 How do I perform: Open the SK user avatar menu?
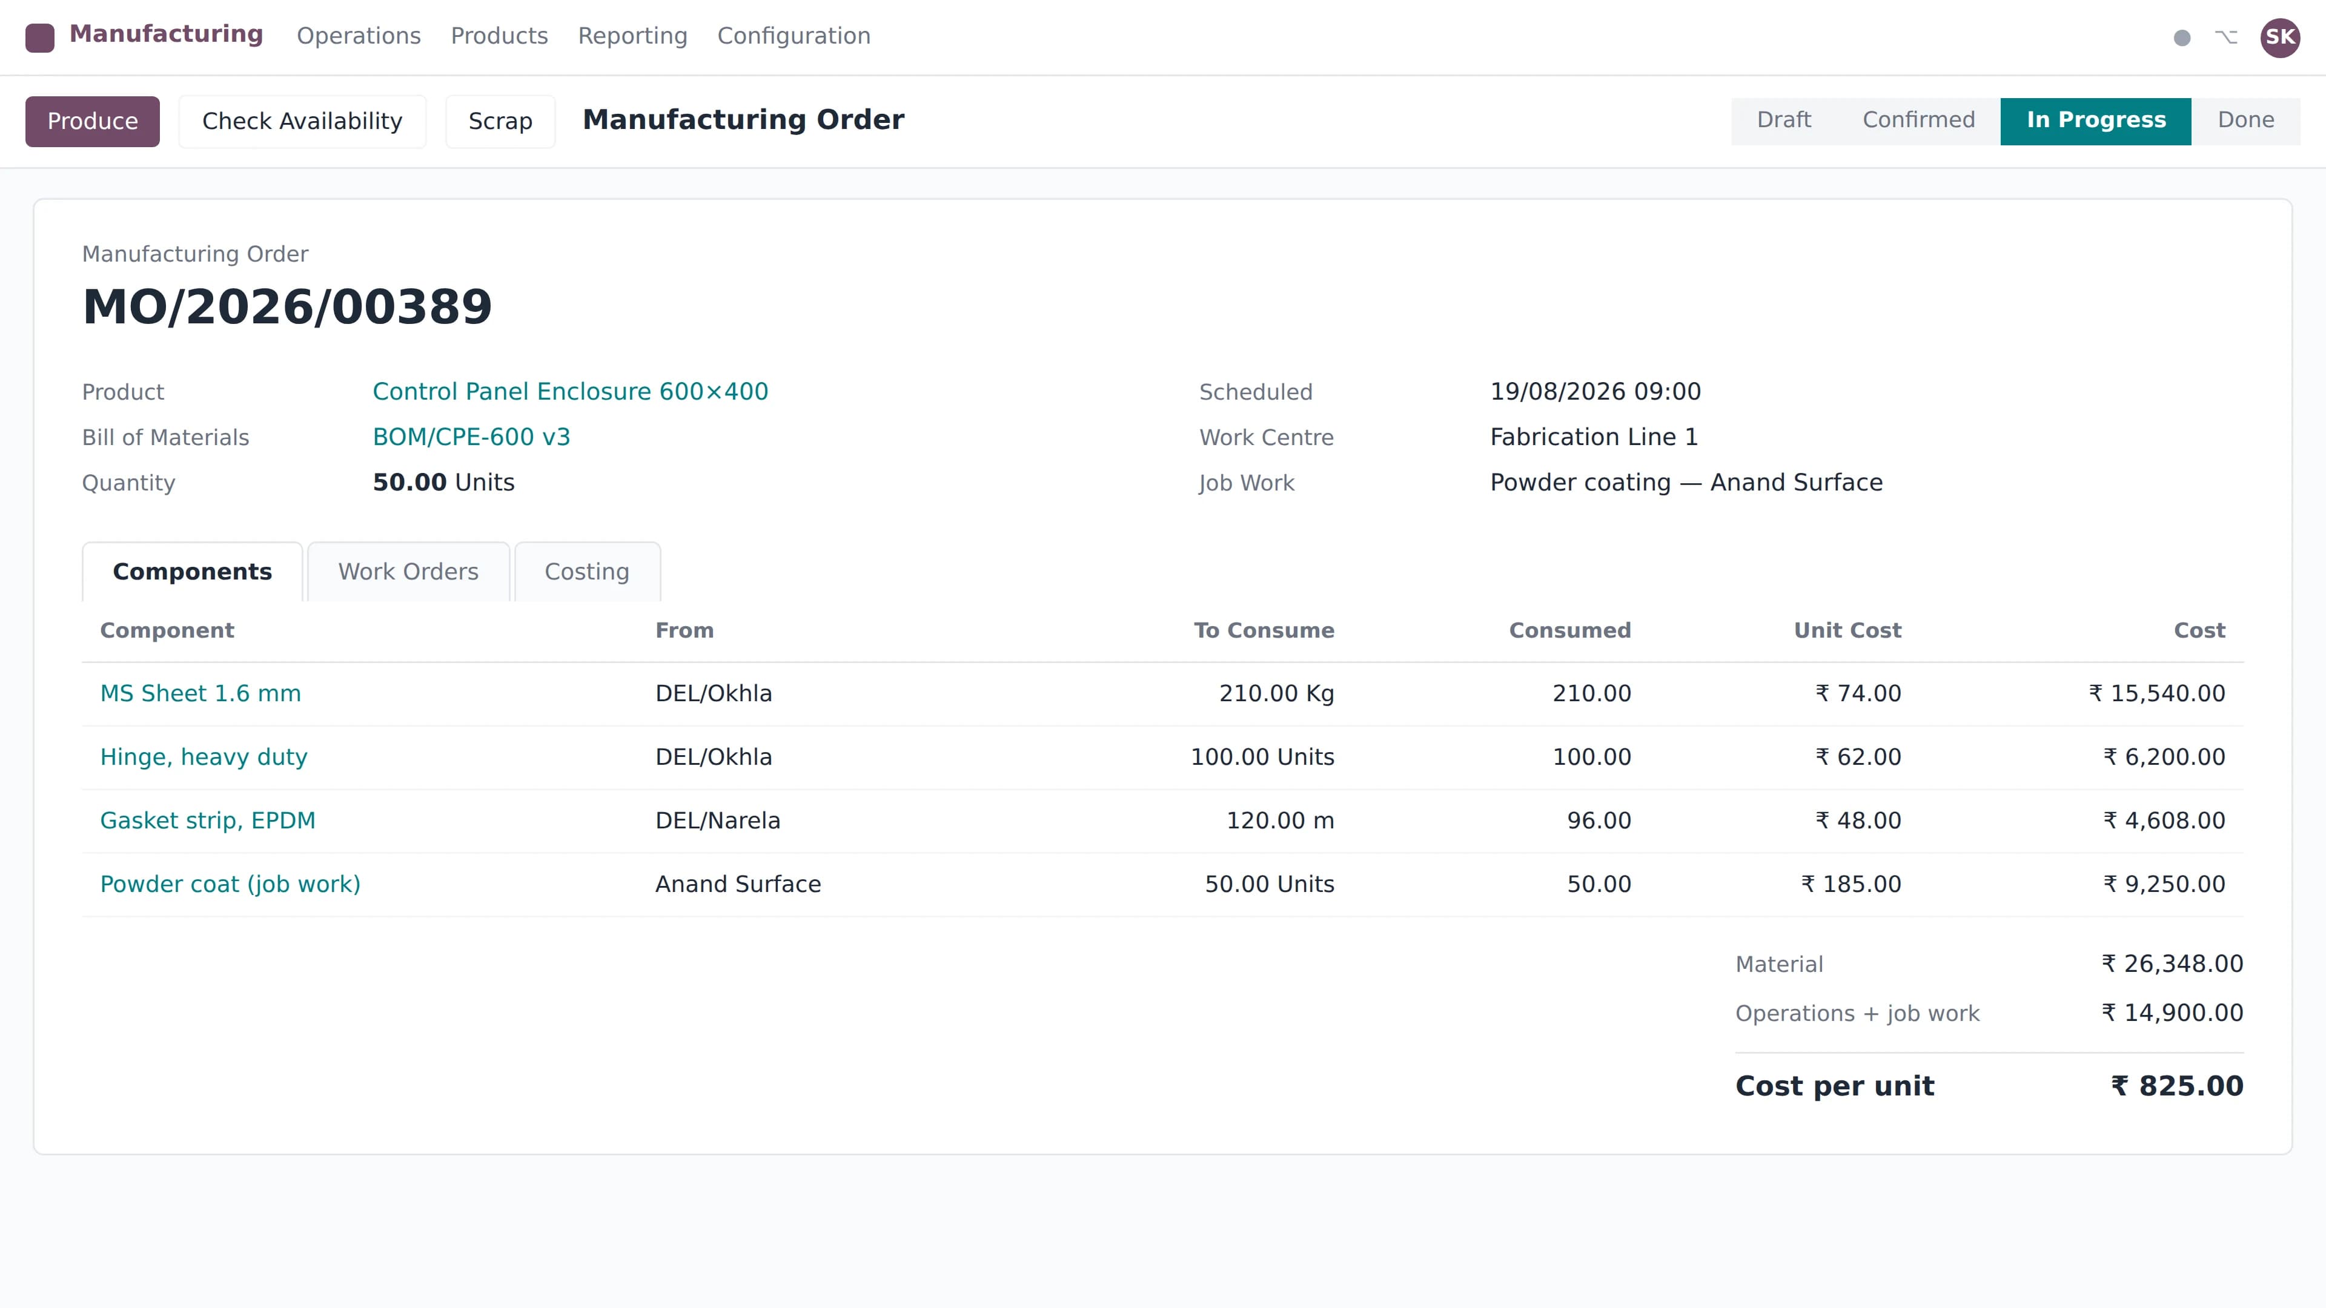2280,37
